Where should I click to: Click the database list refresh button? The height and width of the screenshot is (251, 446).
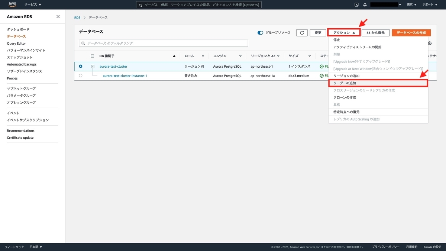302,33
